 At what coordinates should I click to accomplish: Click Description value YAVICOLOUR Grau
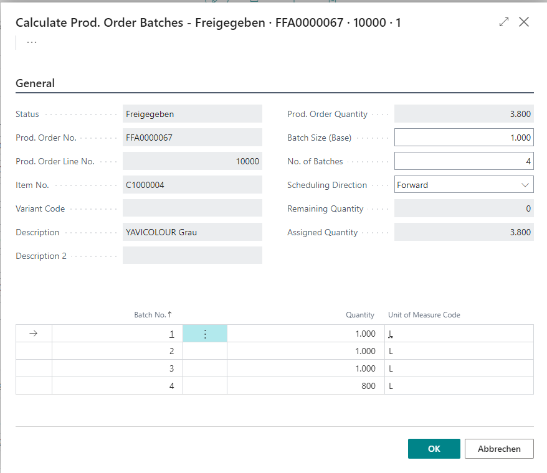(193, 232)
